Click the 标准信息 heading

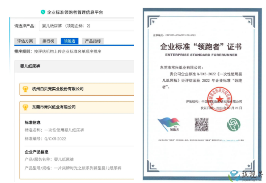pos(33,123)
